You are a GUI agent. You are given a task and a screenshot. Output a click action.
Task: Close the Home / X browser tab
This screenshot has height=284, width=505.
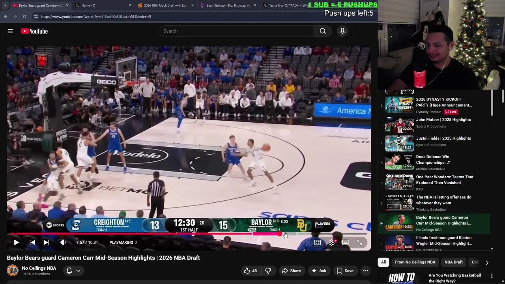pyautogui.click(x=130, y=6)
